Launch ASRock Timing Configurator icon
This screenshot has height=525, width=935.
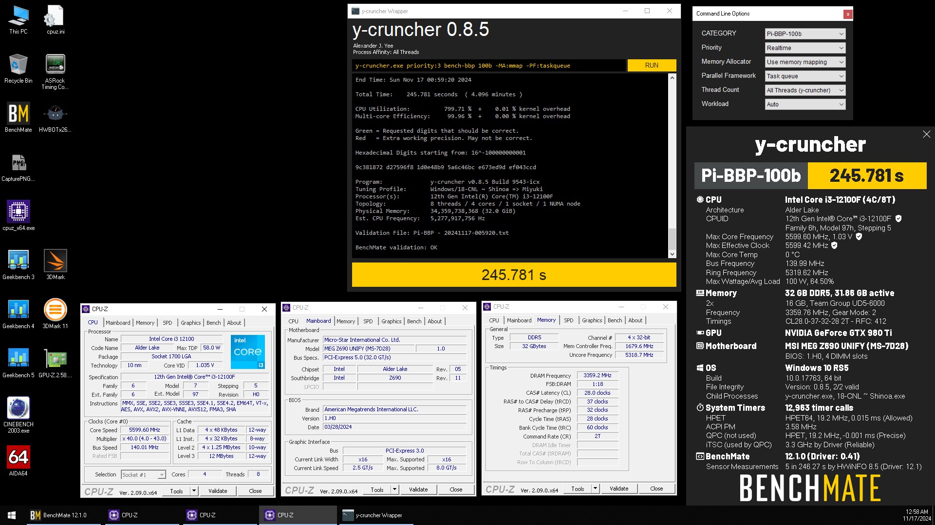[x=55, y=72]
